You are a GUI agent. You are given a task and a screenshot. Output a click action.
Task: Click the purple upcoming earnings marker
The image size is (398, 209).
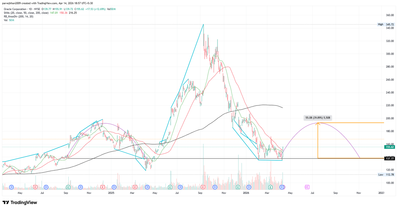point(307,187)
